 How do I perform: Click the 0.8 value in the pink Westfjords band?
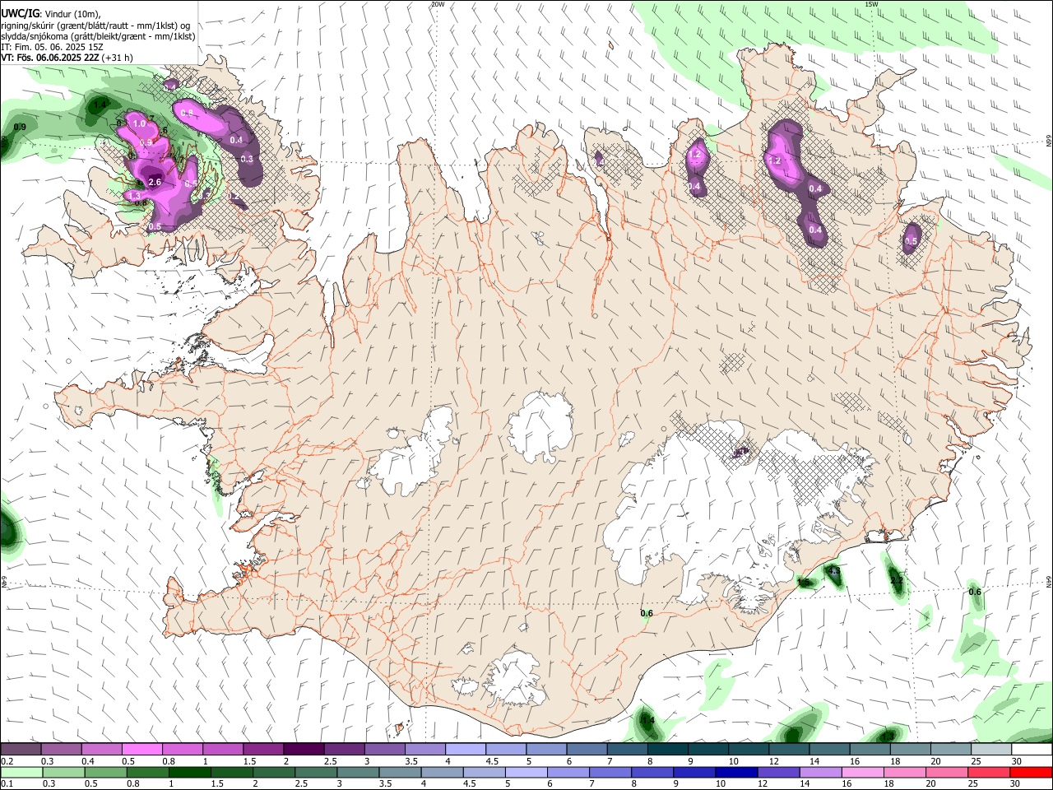tap(187, 114)
